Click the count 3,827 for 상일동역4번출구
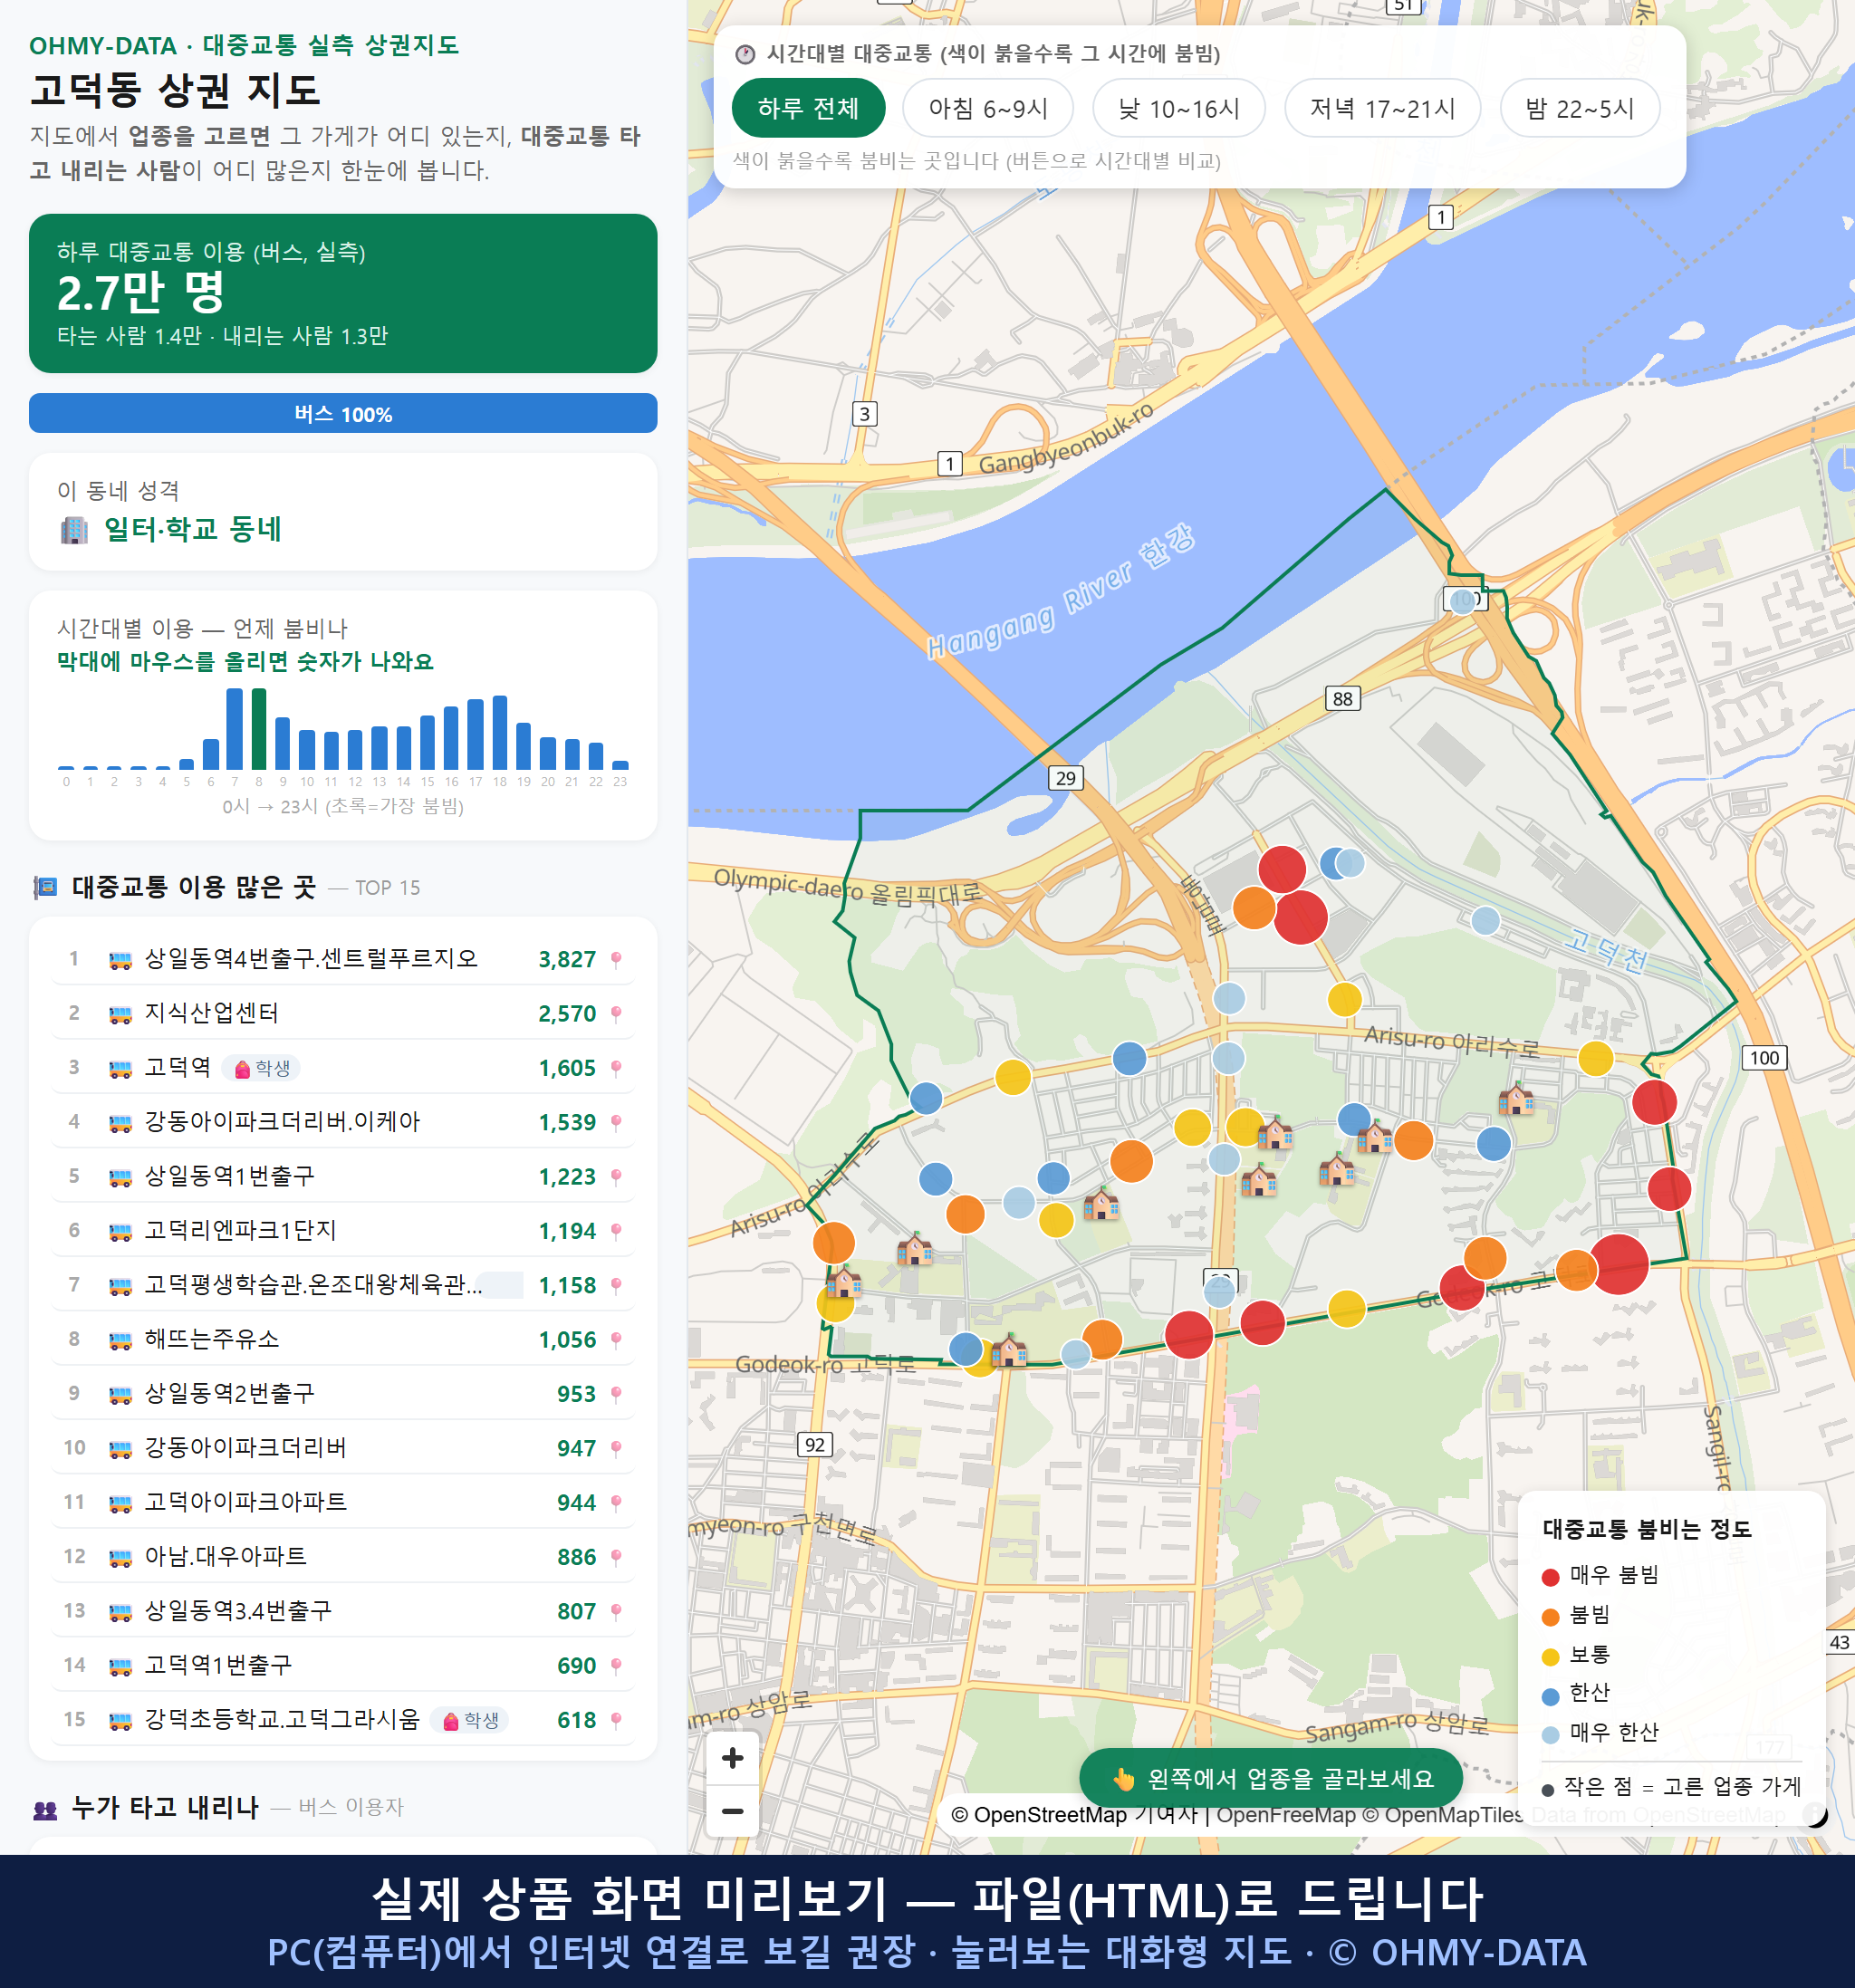1855x1988 pixels. (567, 960)
